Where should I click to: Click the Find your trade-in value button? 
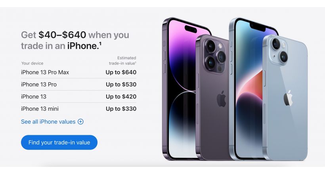click(59, 142)
